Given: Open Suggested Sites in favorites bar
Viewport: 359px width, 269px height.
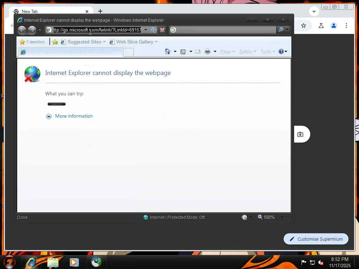Looking at the screenshot, I should click(83, 42).
